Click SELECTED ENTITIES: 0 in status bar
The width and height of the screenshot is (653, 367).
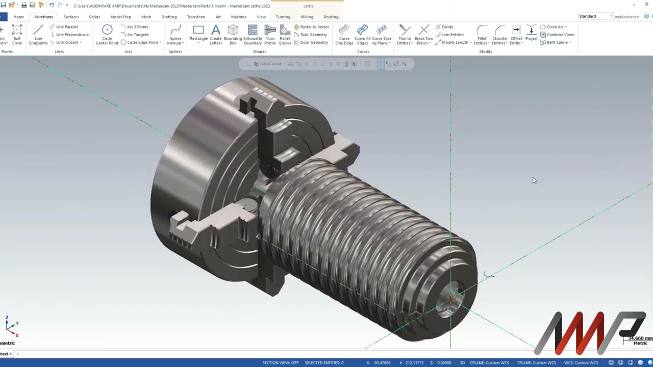(324, 362)
